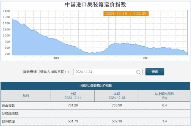Click the 本期 2024-12-18 column header
The height and width of the screenshot is (126, 191).
pyautogui.click(x=117, y=96)
